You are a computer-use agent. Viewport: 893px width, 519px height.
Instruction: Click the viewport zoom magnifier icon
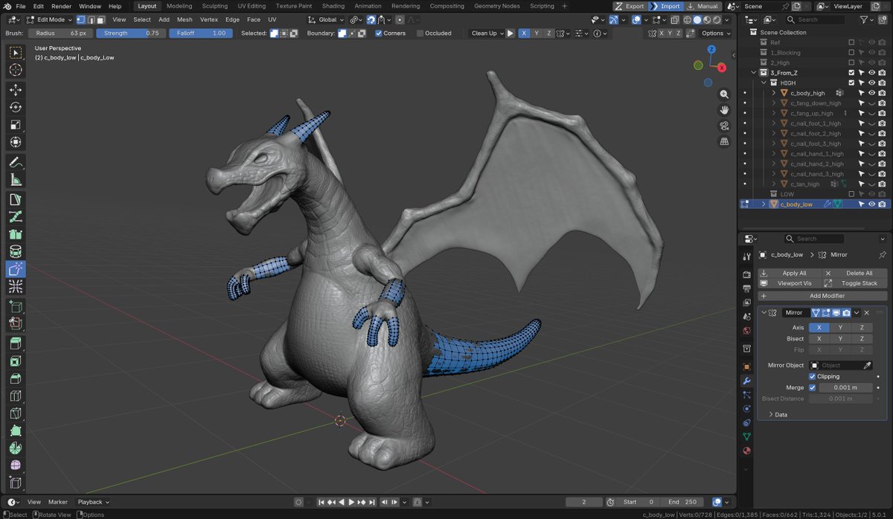(724, 94)
